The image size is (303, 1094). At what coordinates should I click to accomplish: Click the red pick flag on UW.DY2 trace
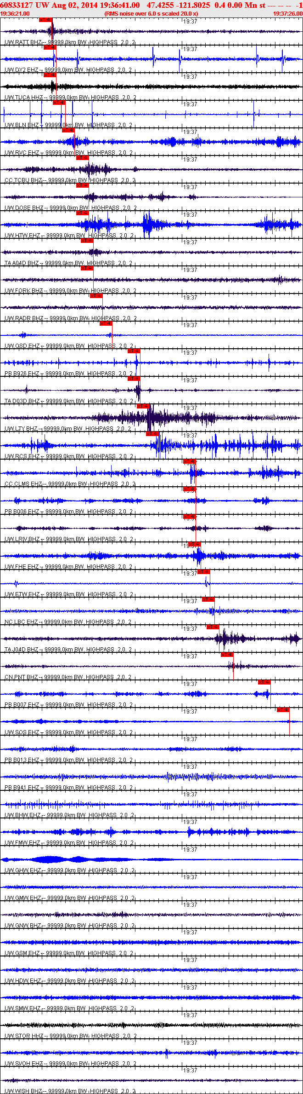50,47
